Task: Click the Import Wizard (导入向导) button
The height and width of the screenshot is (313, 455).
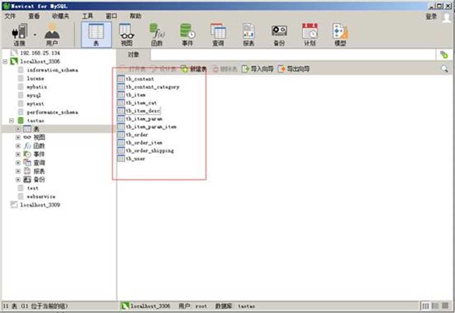Action: pyautogui.click(x=258, y=69)
